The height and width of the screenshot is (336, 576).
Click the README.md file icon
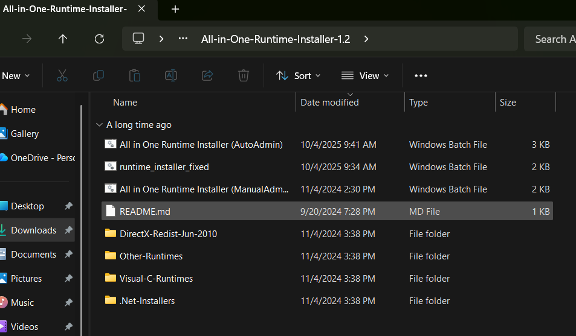click(x=111, y=211)
